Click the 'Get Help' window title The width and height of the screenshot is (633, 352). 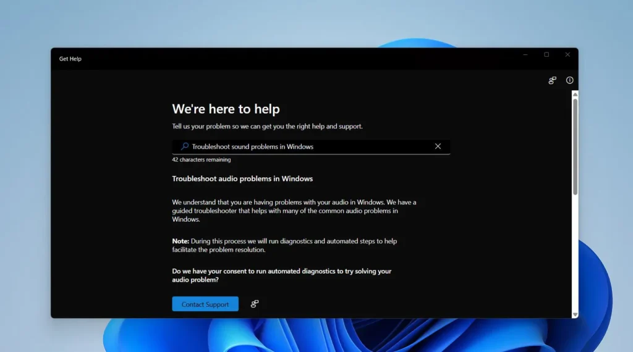tap(70, 59)
